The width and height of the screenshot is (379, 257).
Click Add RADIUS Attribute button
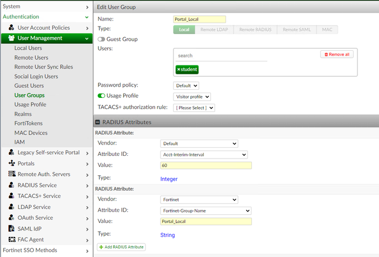pyautogui.click(x=122, y=247)
